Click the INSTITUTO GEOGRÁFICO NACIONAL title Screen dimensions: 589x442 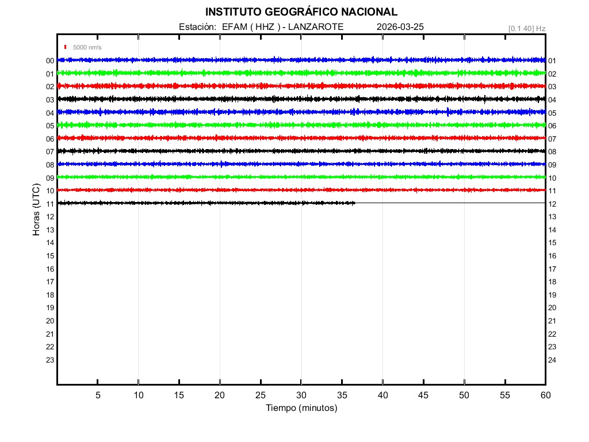pyautogui.click(x=301, y=12)
